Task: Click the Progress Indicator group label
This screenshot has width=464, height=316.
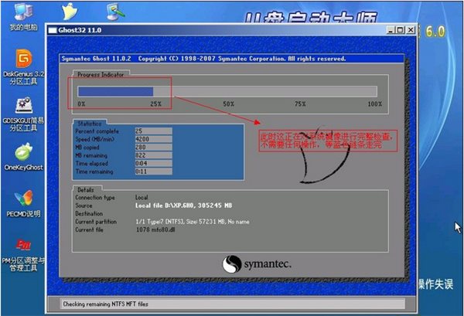Action: (101, 75)
